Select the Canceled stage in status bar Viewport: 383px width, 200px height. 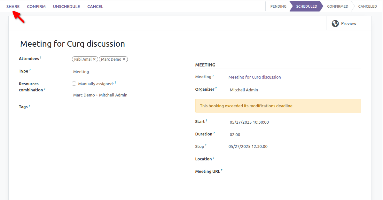click(367, 6)
